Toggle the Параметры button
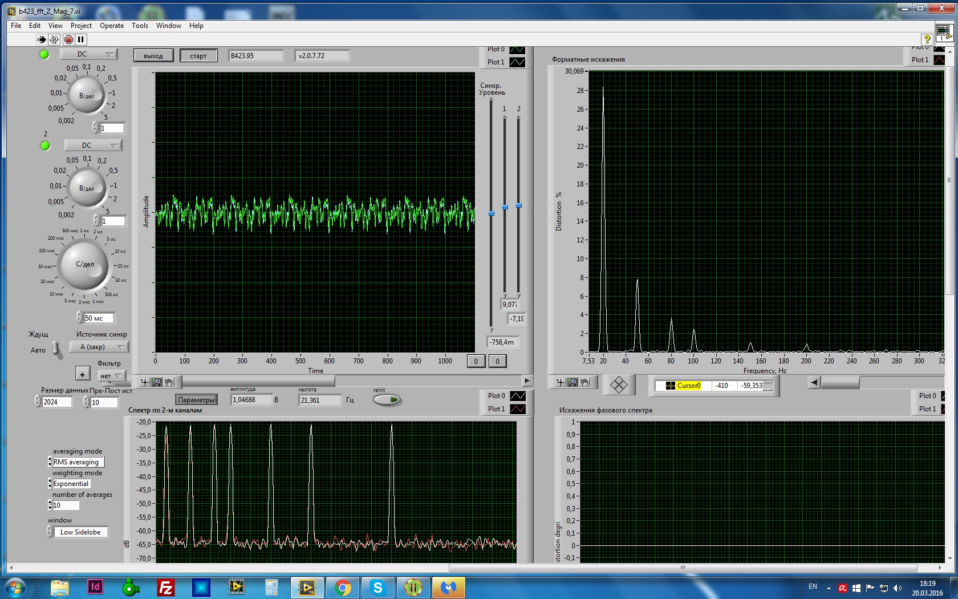The height and width of the screenshot is (599, 958). click(196, 400)
